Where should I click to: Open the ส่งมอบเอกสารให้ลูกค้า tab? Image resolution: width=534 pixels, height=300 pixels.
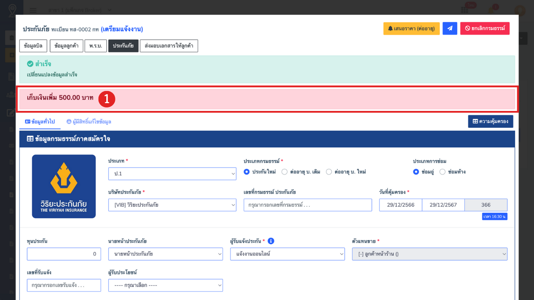point(169,46)
